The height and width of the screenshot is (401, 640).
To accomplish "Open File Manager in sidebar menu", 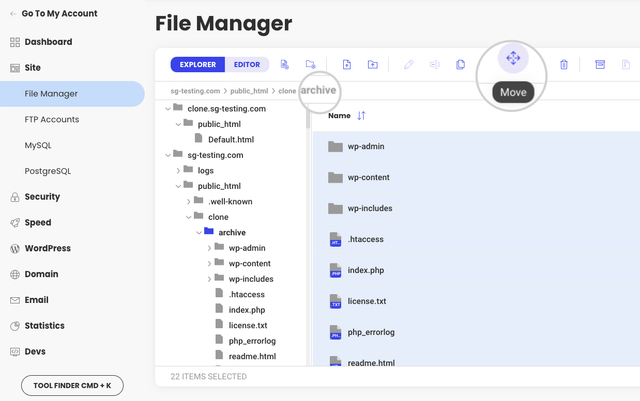I will point(72,94).
